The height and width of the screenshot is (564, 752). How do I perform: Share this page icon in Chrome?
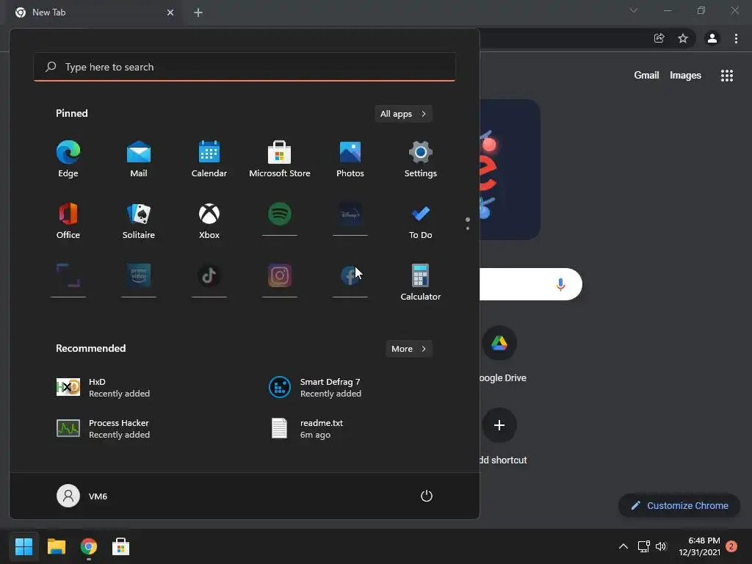[x=659, y=38]
